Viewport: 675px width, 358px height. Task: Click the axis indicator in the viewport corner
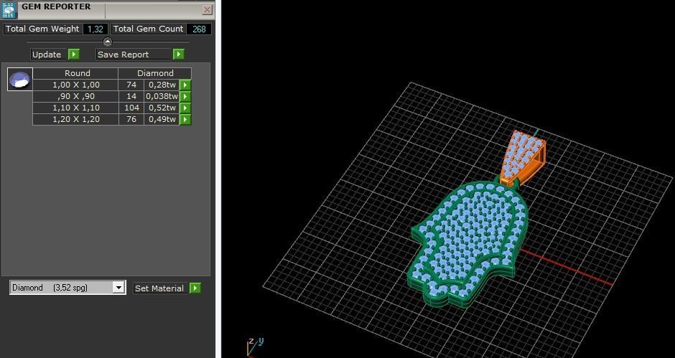coord(255,347)
